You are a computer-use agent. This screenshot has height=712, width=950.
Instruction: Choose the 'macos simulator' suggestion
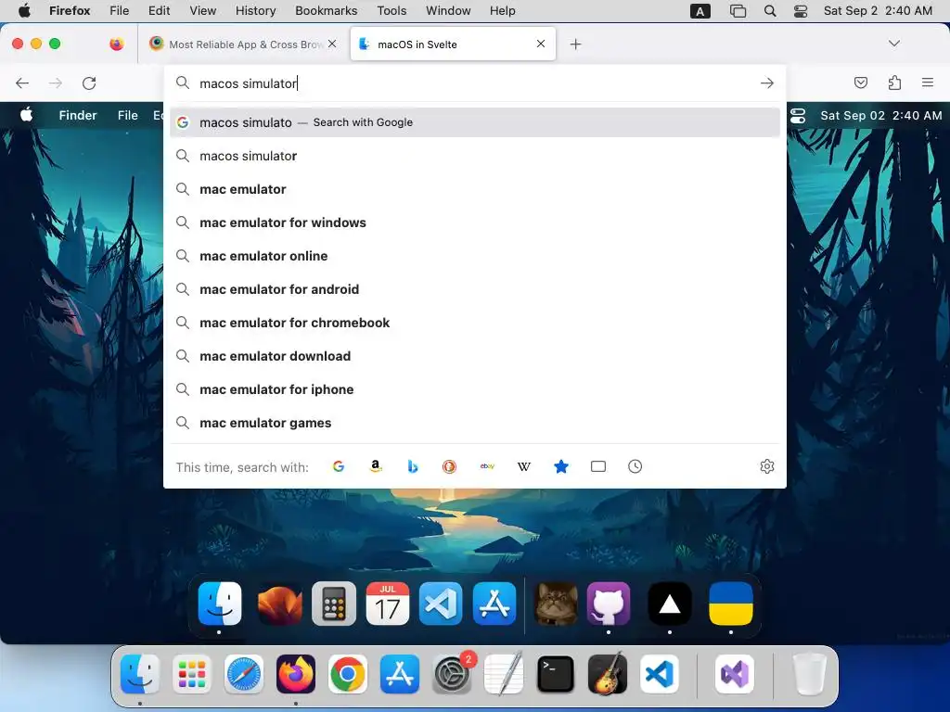[475, 156]
